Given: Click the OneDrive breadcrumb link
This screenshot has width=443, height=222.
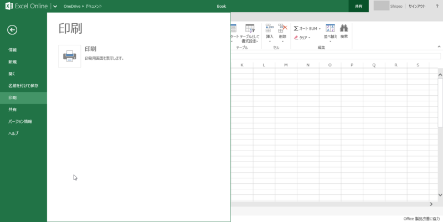Looking at the screenshot, I should pos(72,6).
